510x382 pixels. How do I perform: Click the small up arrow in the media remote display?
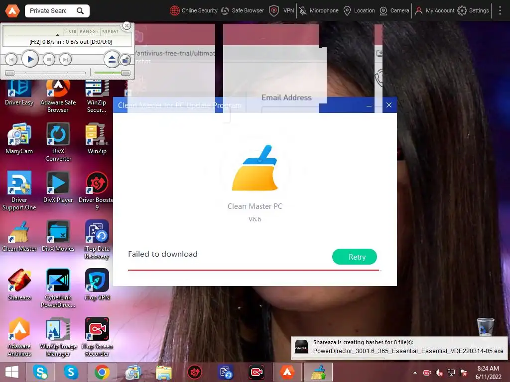tap(58, 35)
